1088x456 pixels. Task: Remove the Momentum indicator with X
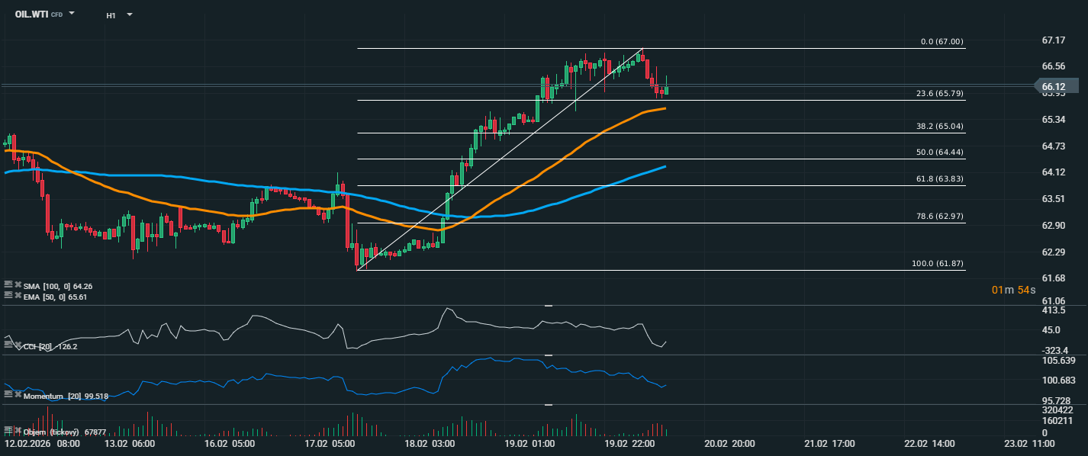point(18,395)
